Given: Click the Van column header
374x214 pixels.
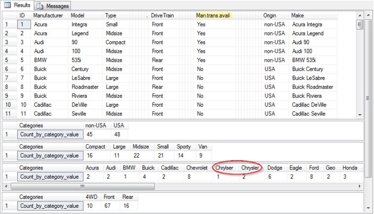Looking at the screenshot, I should coord(204,147).
